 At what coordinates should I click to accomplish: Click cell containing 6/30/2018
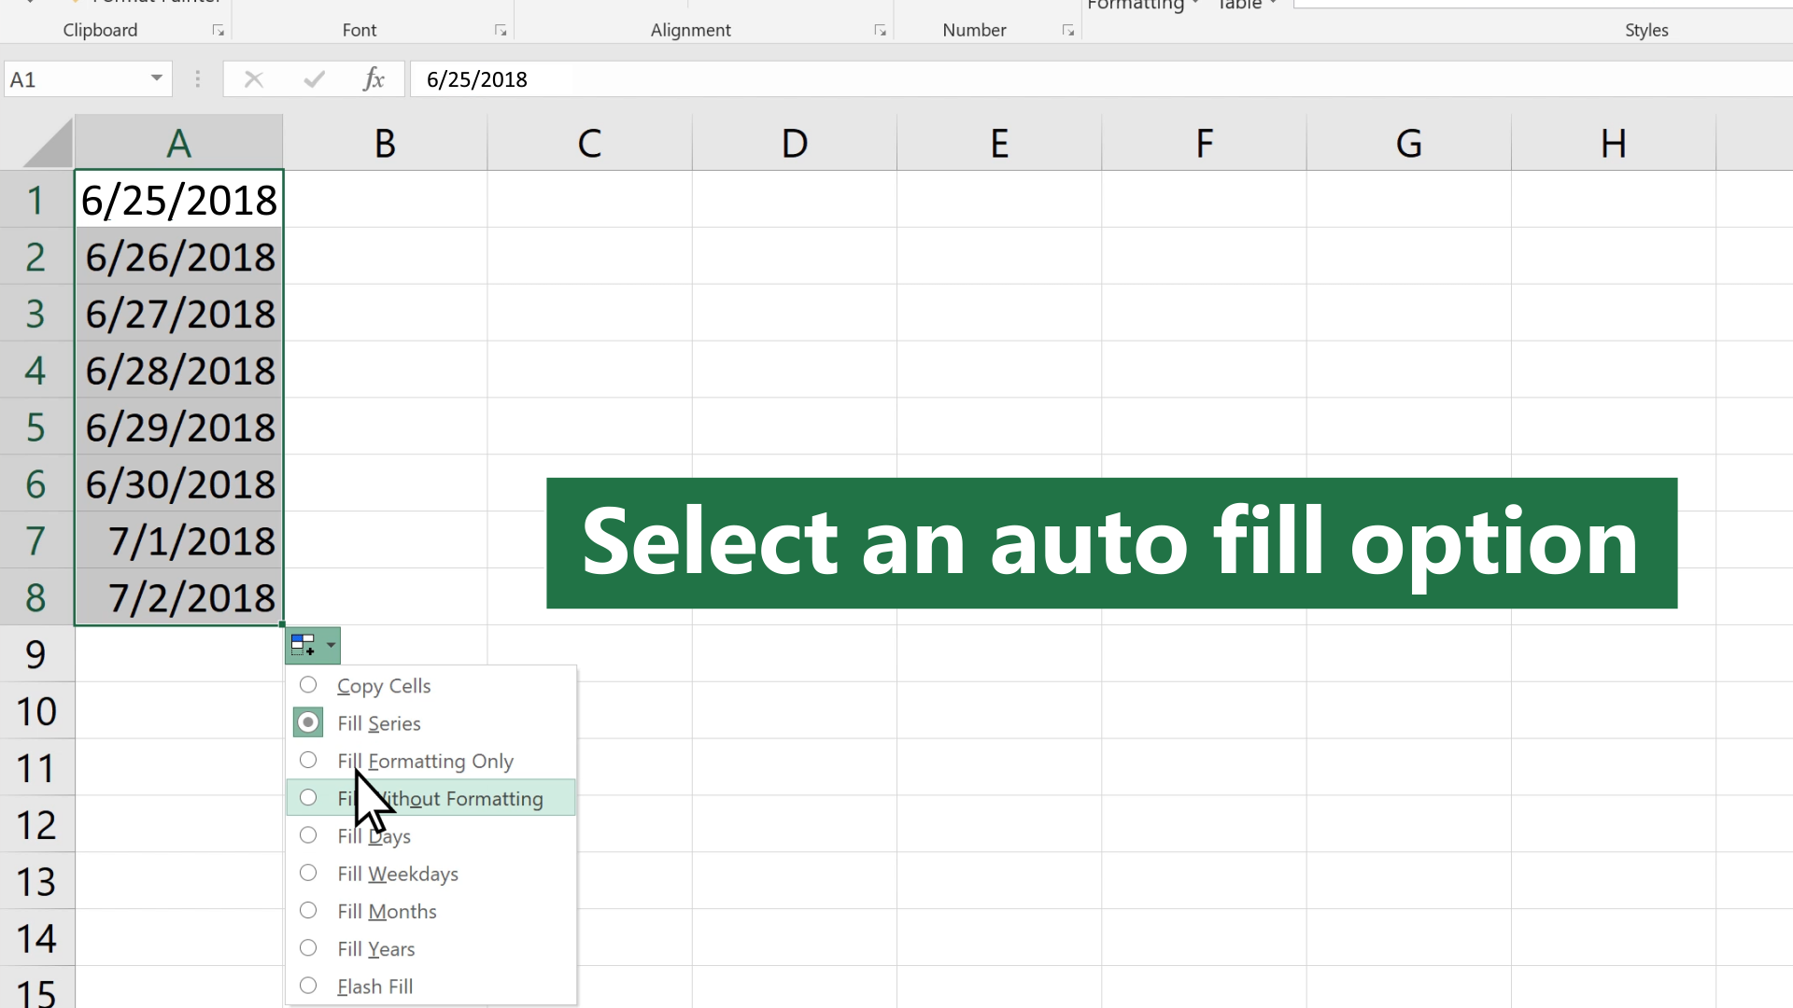[178, 483]
